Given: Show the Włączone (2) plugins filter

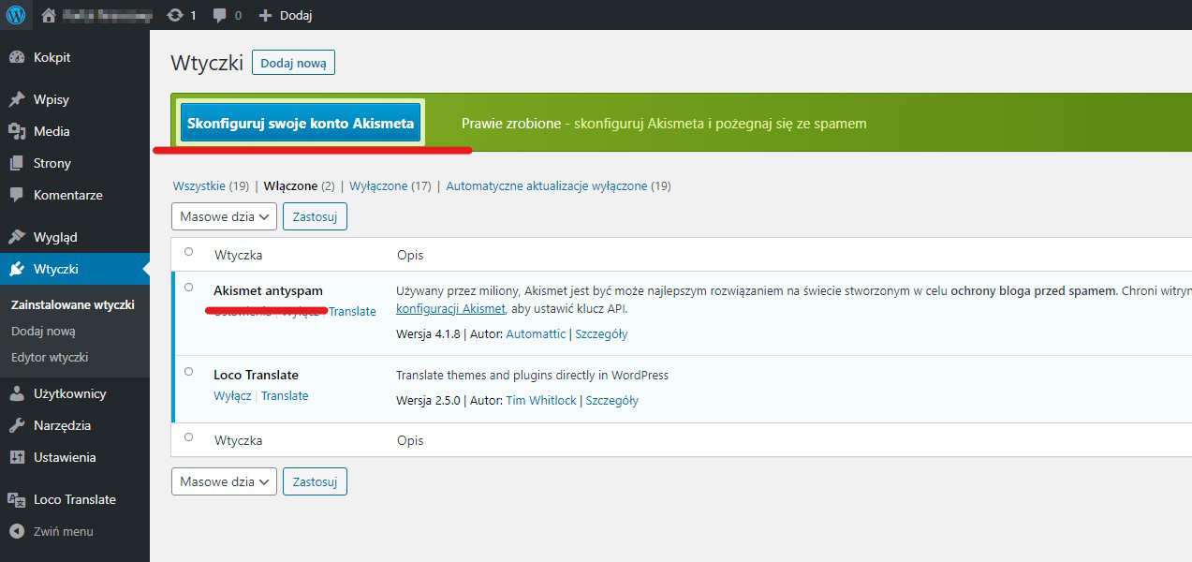Looking at the screenshot, I should tap(300, 185).
